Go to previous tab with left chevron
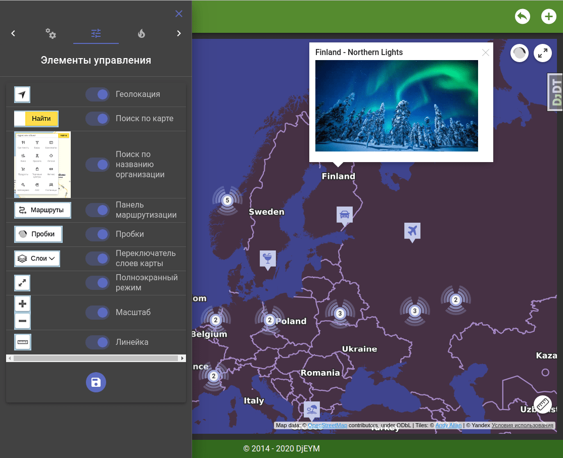This screenshot has width=563, height=458. (13, 33)
